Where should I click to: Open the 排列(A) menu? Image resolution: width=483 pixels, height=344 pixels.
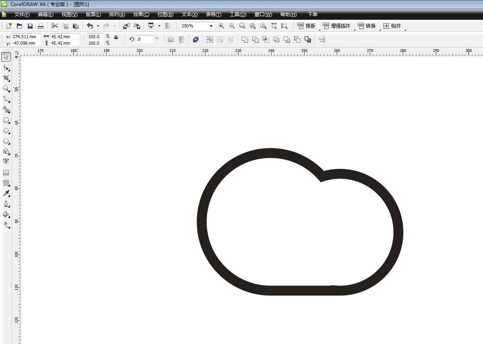(117, 15)
